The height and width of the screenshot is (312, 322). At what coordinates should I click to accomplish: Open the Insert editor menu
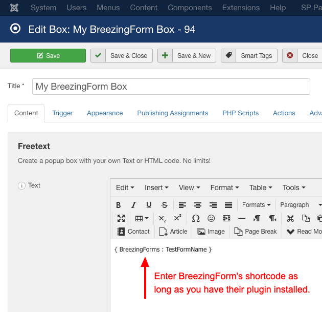[x=156, y=188]
